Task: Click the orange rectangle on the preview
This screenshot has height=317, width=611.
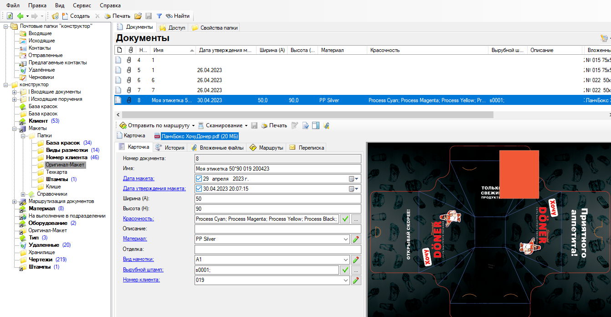Action: pos(519,175)
